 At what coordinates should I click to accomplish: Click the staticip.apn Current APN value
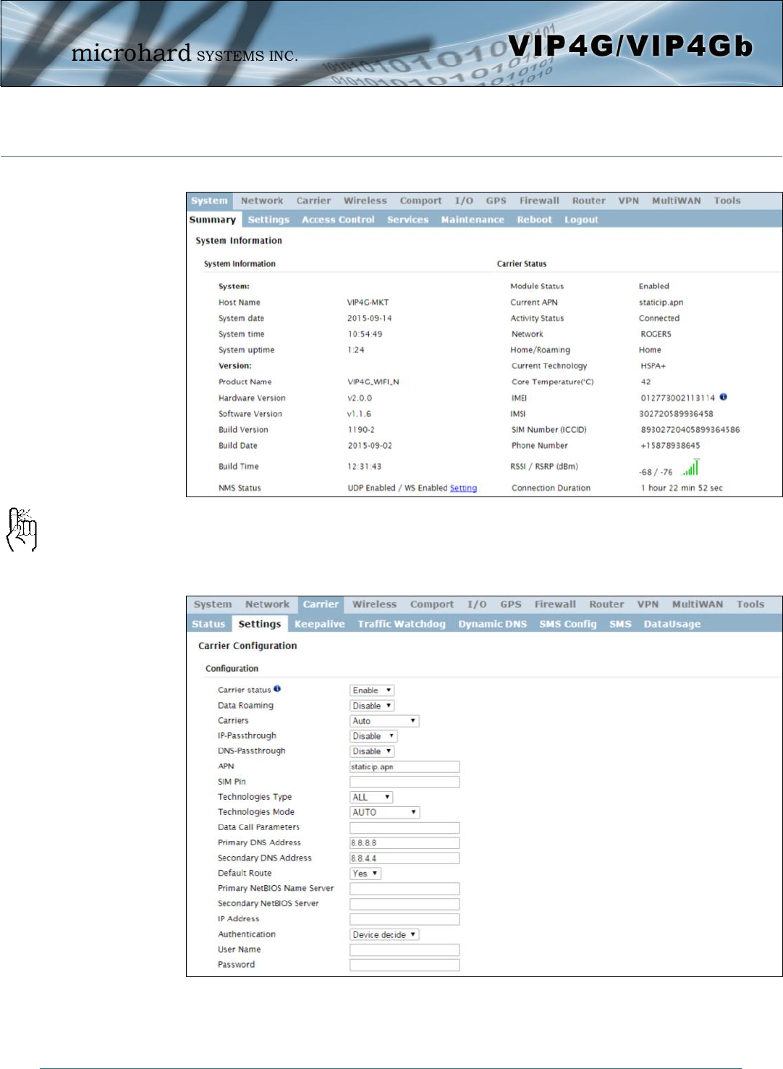click(661, 302)
